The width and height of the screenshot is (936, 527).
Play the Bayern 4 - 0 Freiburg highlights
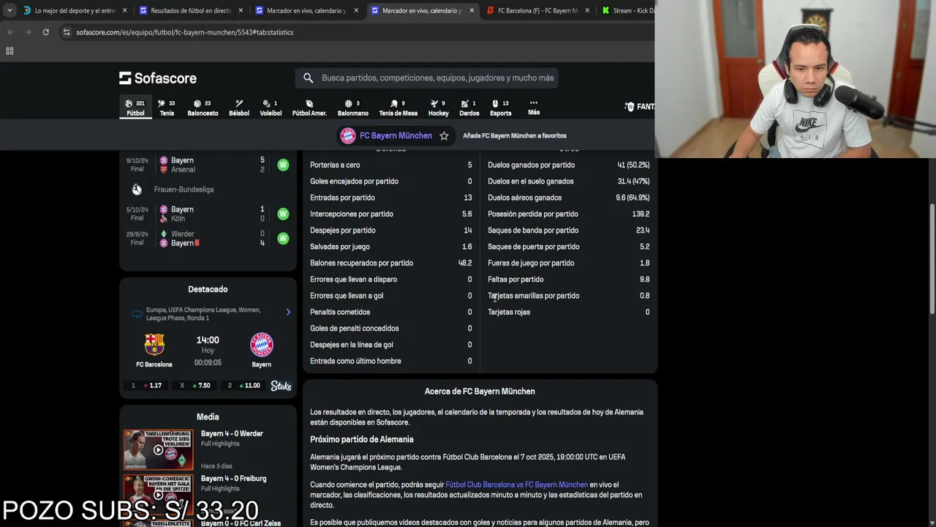(158, 495)
